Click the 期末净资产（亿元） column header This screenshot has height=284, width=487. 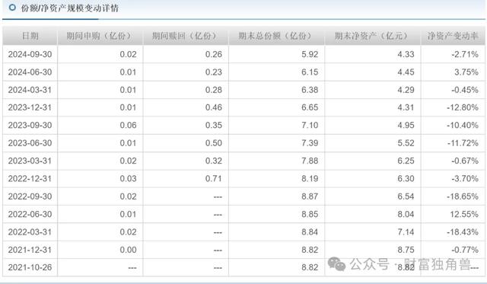(372, 36)
